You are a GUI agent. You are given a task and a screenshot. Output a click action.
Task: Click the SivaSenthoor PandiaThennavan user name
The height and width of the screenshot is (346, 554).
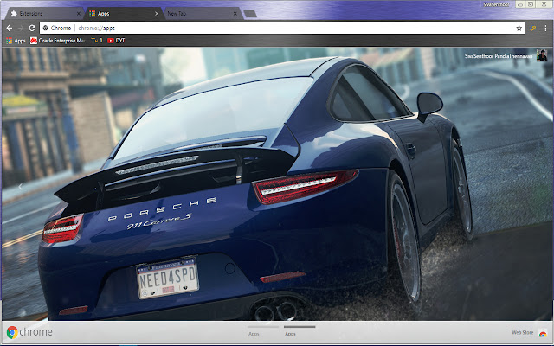point(499,56)
